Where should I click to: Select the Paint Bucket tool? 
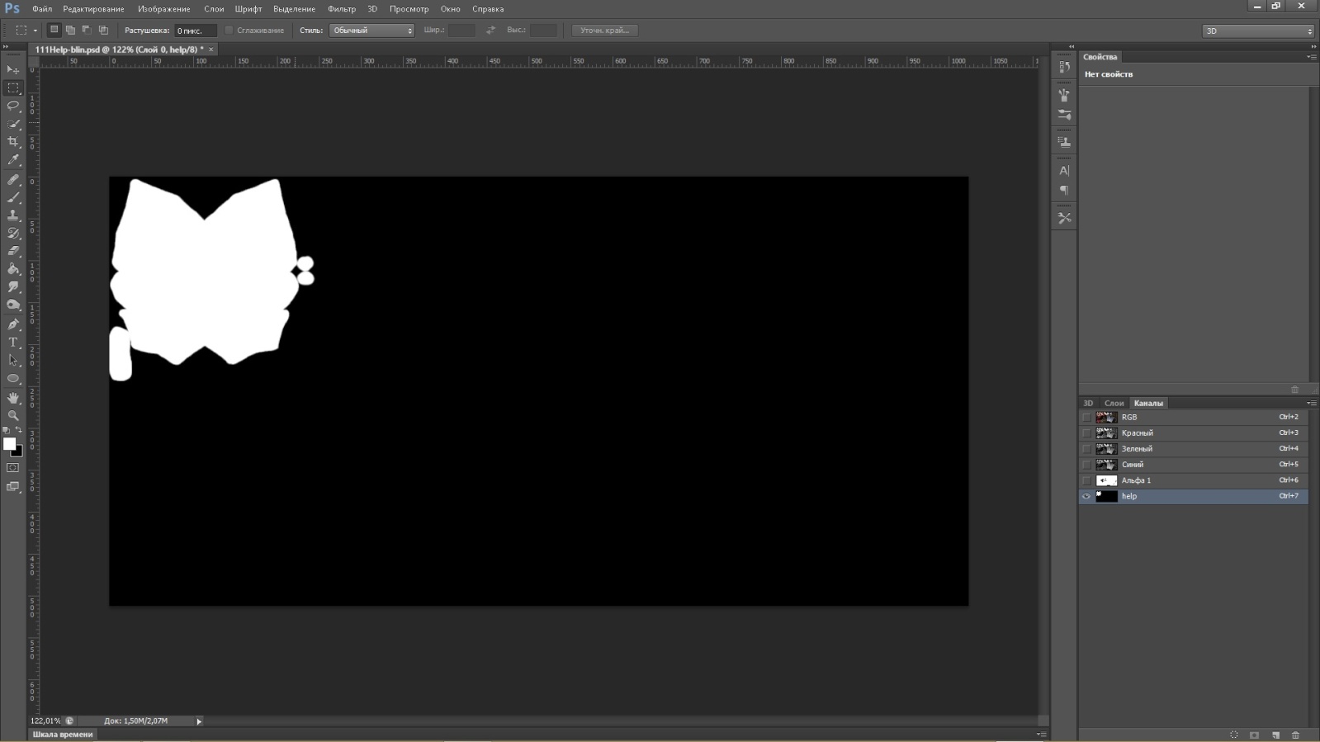[x=13, y=269]
